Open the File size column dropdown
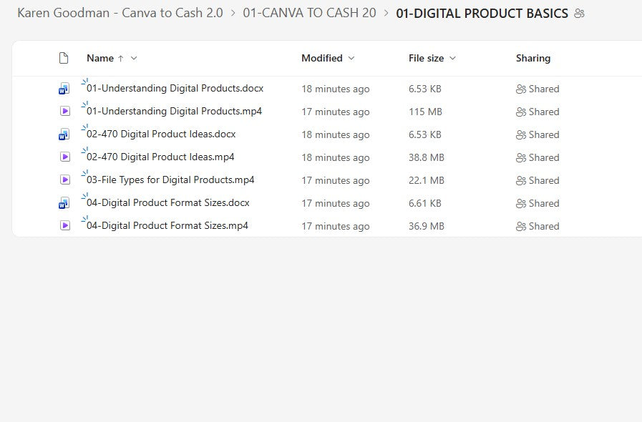 453,58
